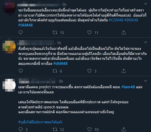Reply to the first tweet

[20, 33]
